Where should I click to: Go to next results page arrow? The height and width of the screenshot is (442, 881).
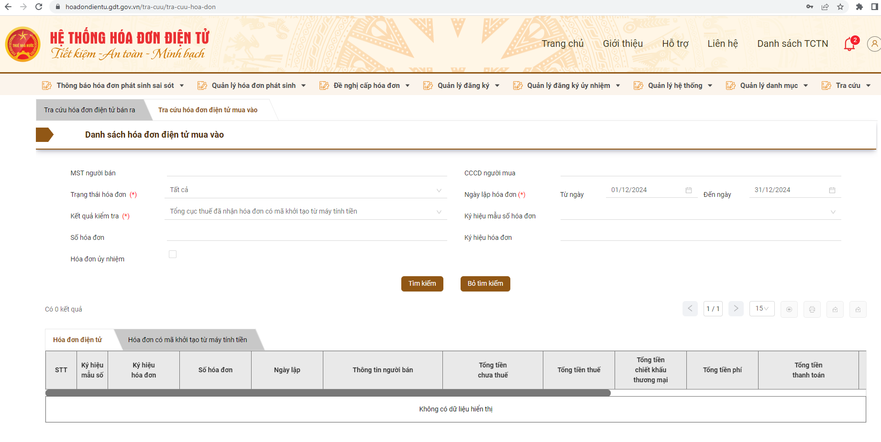(736, 309)
